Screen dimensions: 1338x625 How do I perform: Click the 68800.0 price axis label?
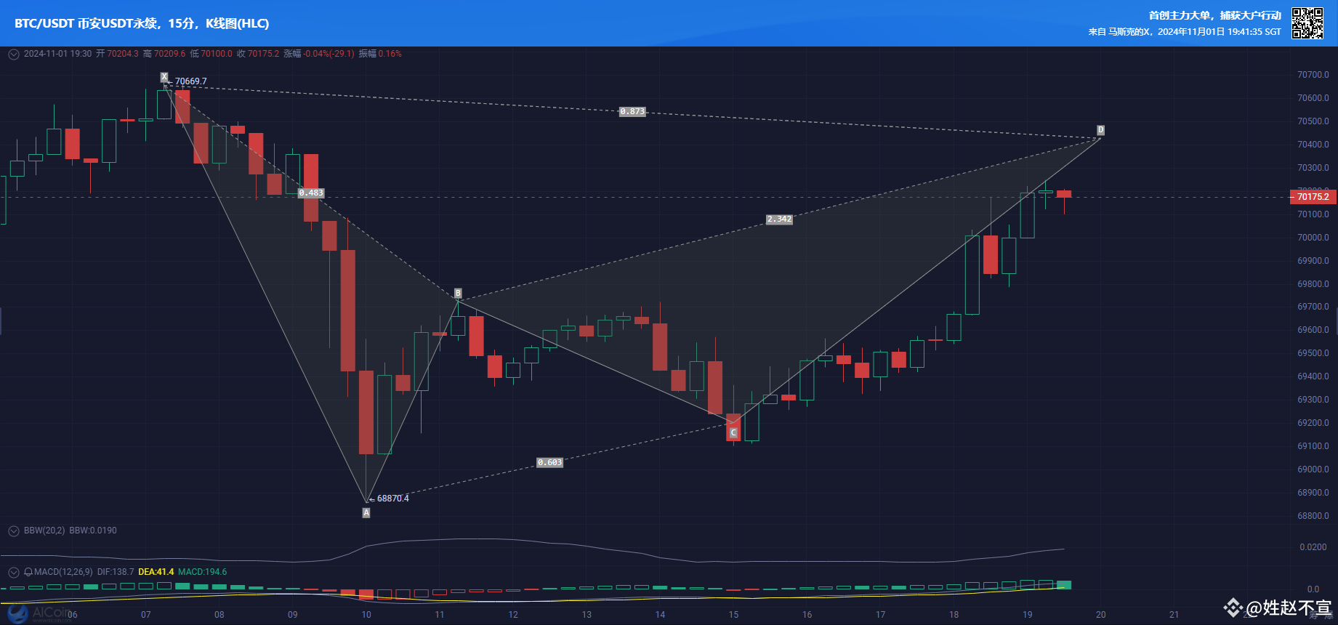click(1313, 516)
